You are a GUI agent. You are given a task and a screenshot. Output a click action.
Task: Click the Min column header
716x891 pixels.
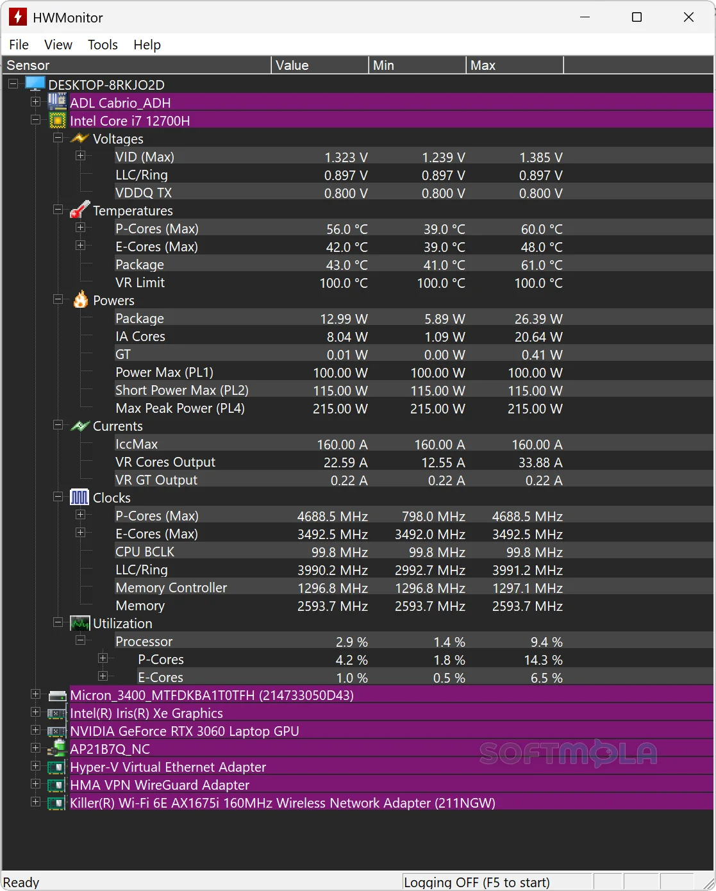[417, 65]
